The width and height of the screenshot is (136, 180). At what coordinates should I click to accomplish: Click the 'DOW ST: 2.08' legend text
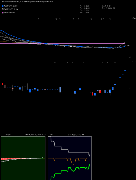pos(11,6)
